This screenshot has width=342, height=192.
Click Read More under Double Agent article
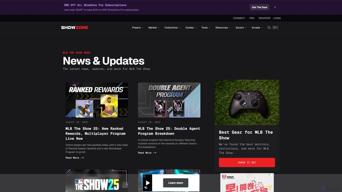pyautogui.click(x=147, y=153)
